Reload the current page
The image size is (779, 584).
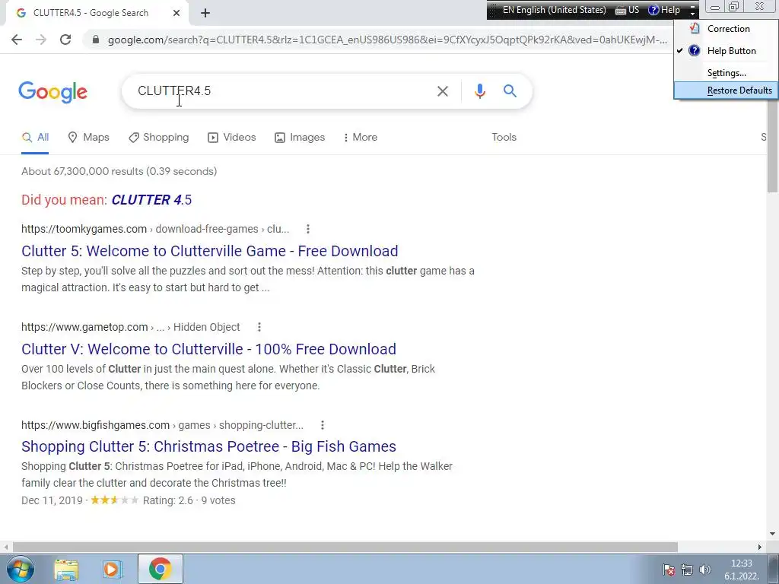tap(65, 40)
